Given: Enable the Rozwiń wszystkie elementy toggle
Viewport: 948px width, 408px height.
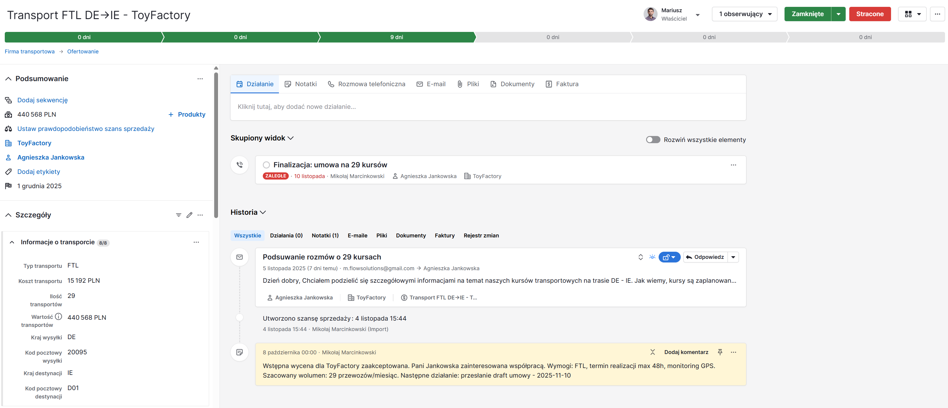Looking at the screenshot, I should pos(653,140).
